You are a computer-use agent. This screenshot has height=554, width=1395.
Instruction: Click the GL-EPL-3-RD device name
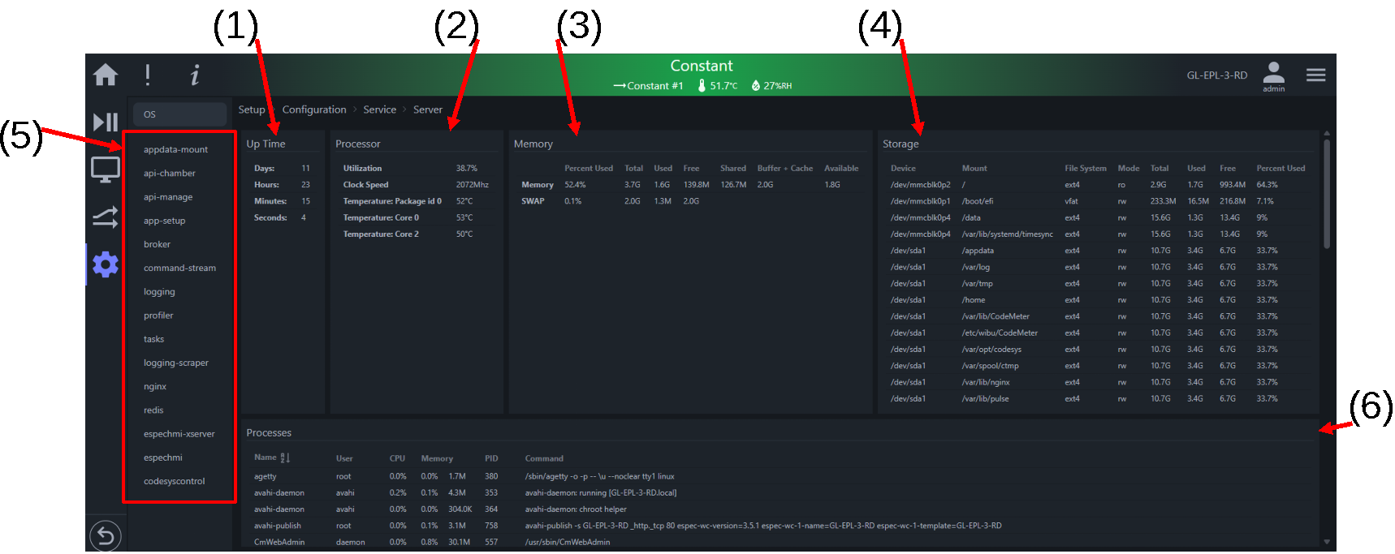tap(1217, 75)
